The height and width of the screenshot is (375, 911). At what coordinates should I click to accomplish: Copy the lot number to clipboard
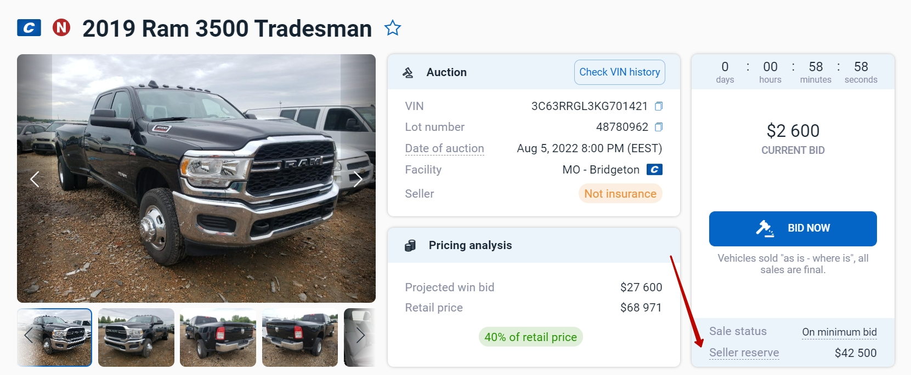click(x=659, y=127)
